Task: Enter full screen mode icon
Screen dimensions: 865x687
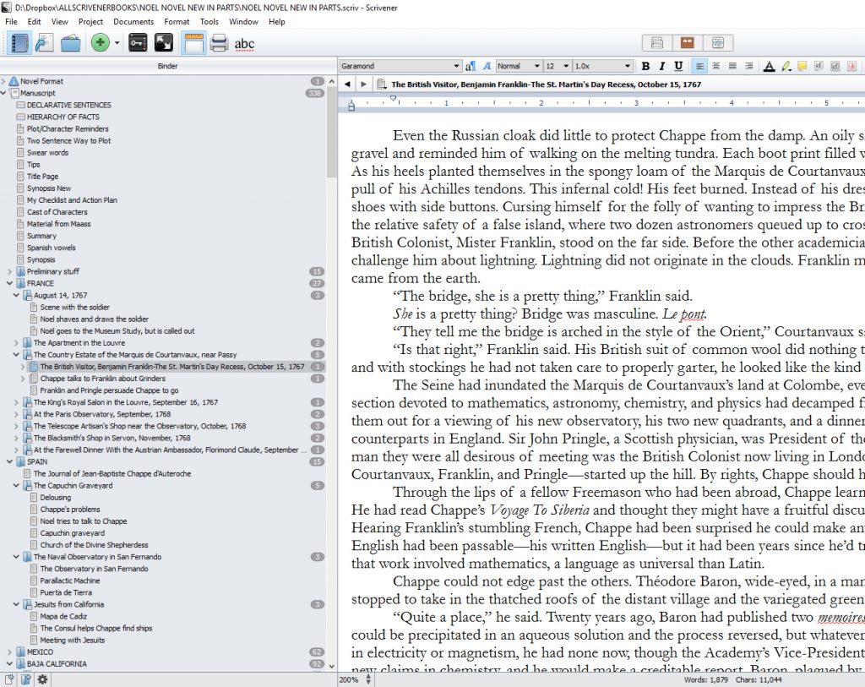Action: [164, 43]
